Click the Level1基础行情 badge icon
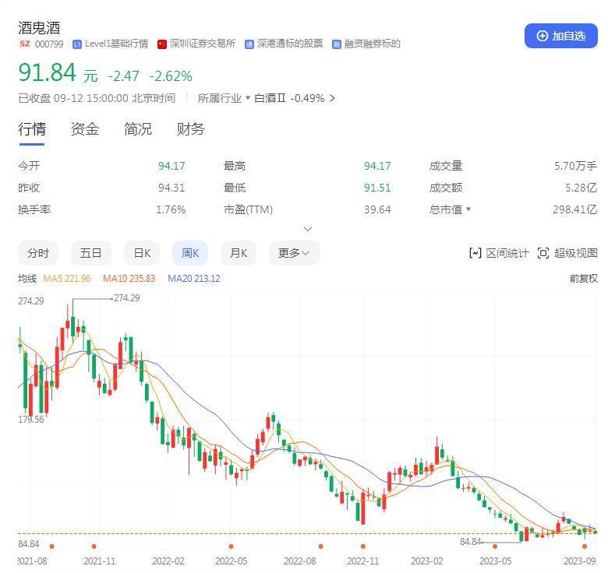Viewport: 608px width, 573px height. pyautogui.click(x=77, y=44)
